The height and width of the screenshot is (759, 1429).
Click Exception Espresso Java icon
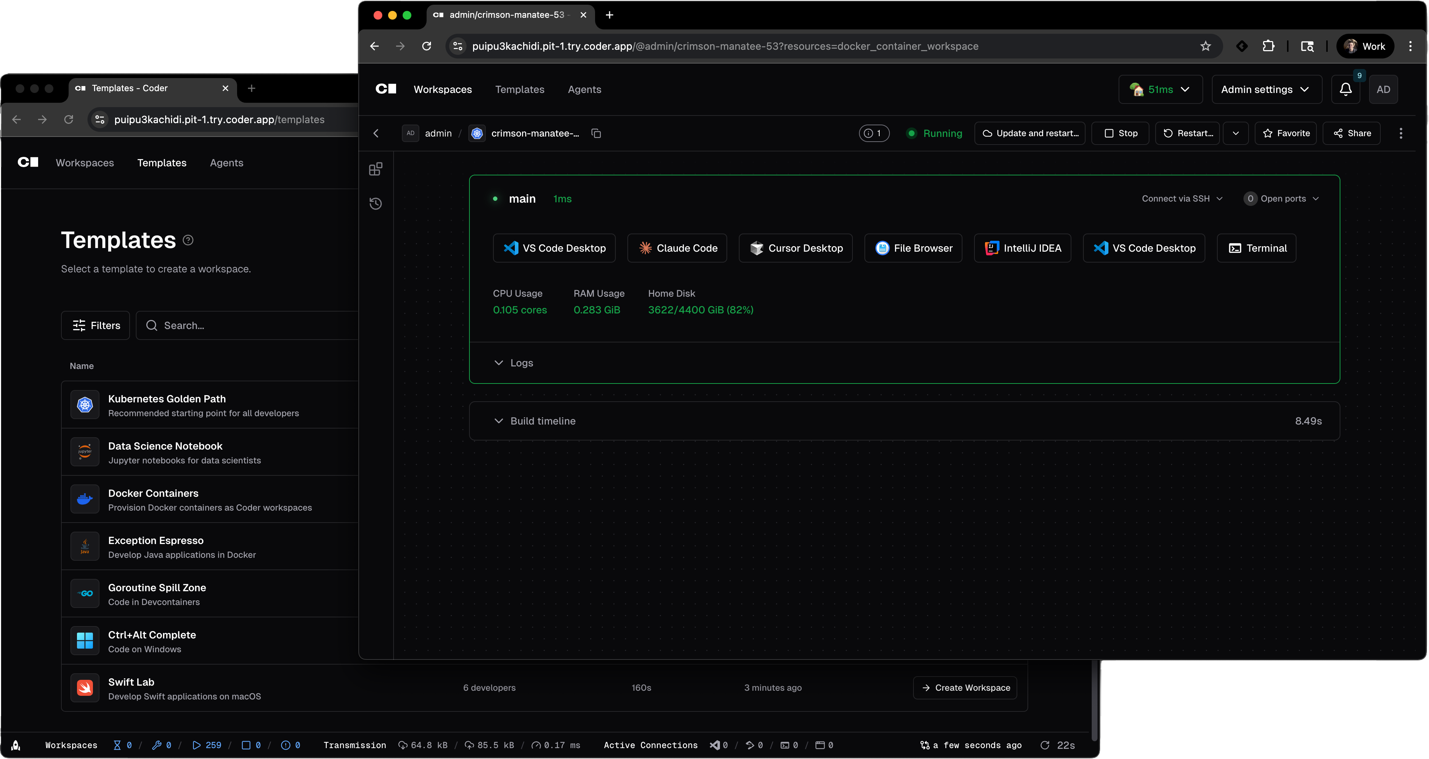(84, 547)
